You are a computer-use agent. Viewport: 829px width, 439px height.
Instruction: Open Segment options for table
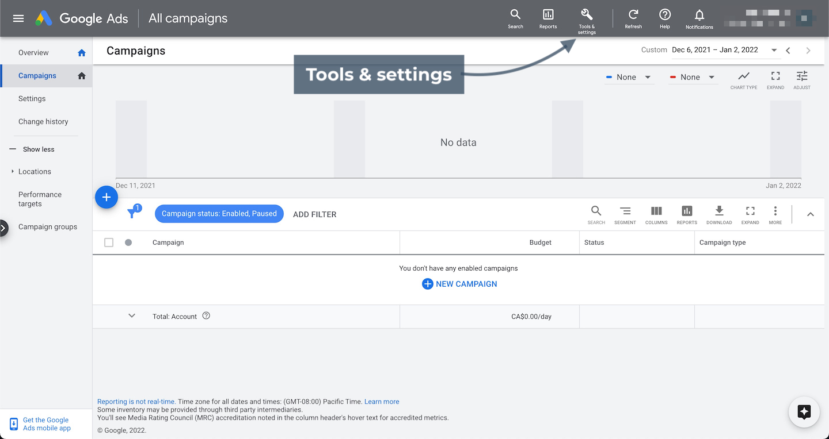click(x=625, y=215)
